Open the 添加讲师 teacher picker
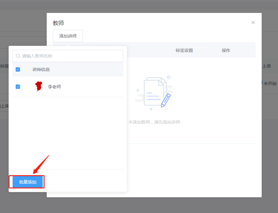 tap(68, 36)
